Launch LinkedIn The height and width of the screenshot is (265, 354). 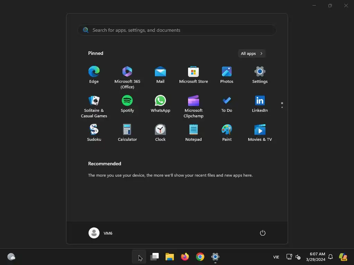tap(260, 104)
